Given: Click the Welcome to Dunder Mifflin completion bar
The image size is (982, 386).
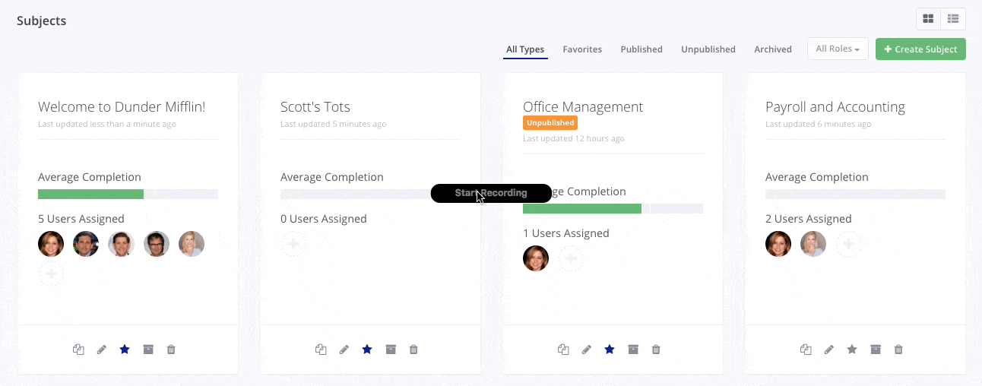Looking at the screenshot, I should click(128, 195).
